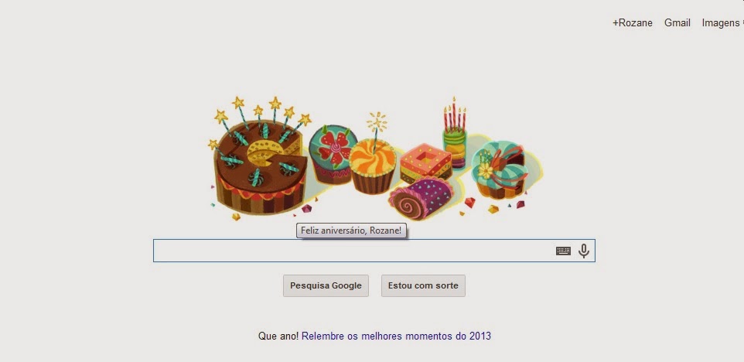Screen dimensions: 744x362
Task: Click the large chocolate cake in the doodle
Action: (260, 175)
